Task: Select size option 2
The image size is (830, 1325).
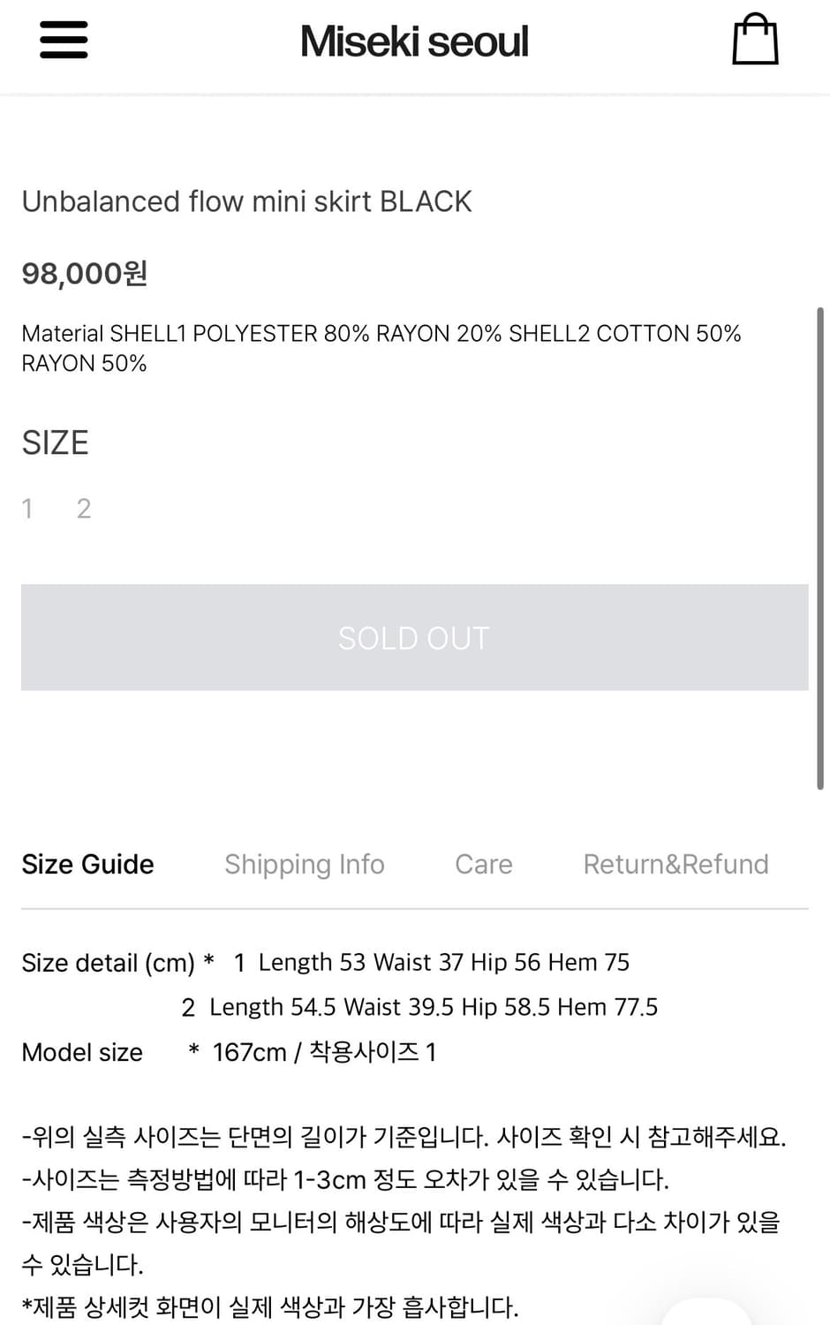Action: [x=84, y=509]
